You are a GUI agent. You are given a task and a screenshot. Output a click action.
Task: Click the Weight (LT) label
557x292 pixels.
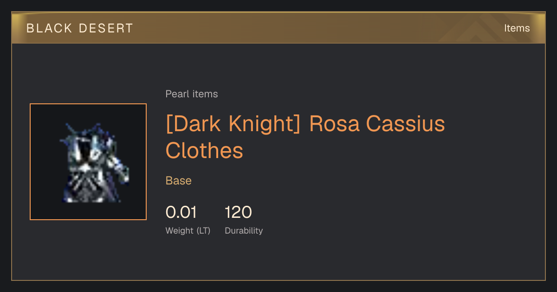188,231
